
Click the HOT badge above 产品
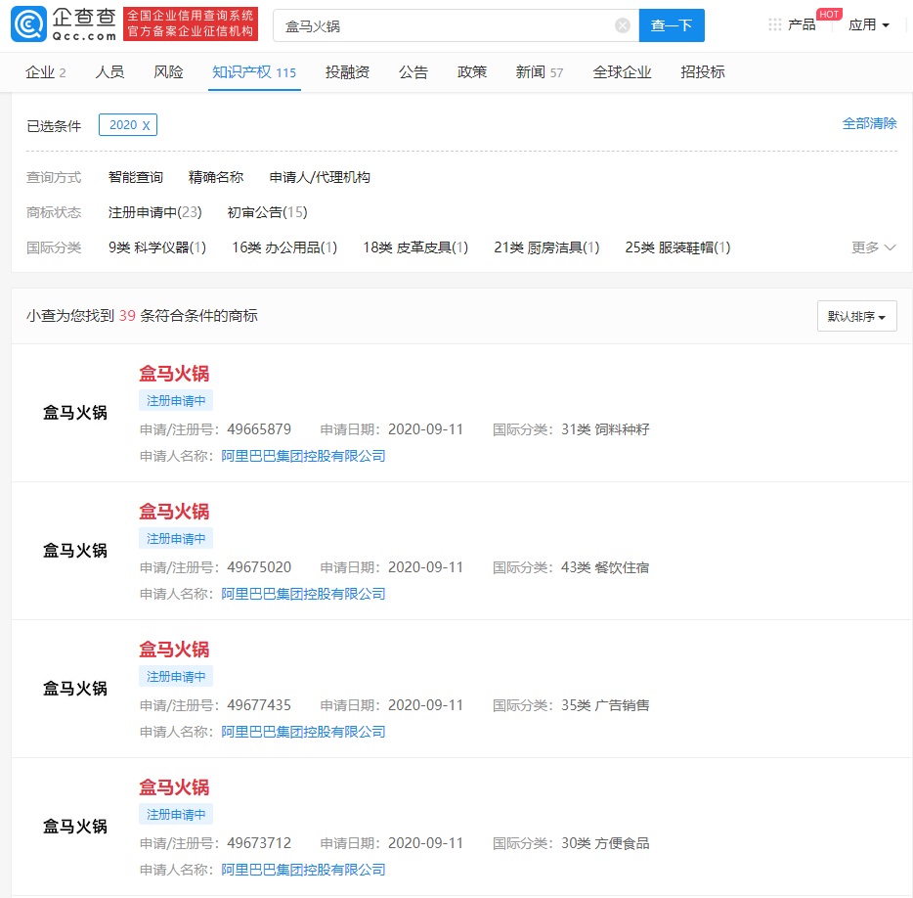click(828, 13)
